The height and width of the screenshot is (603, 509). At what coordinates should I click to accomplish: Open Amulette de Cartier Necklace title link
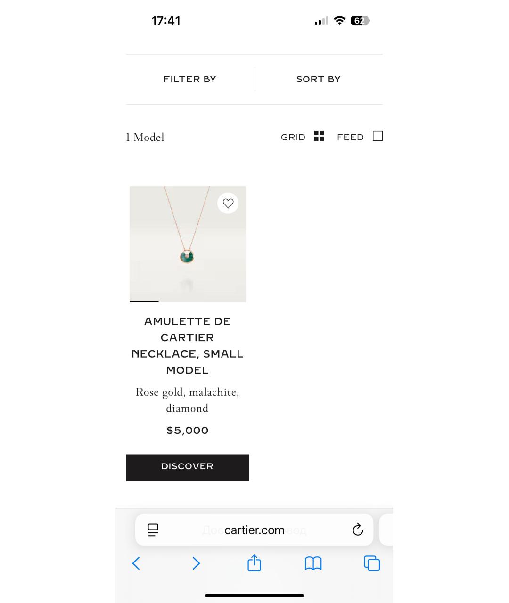pyautogui.click(x=187, y=346)
